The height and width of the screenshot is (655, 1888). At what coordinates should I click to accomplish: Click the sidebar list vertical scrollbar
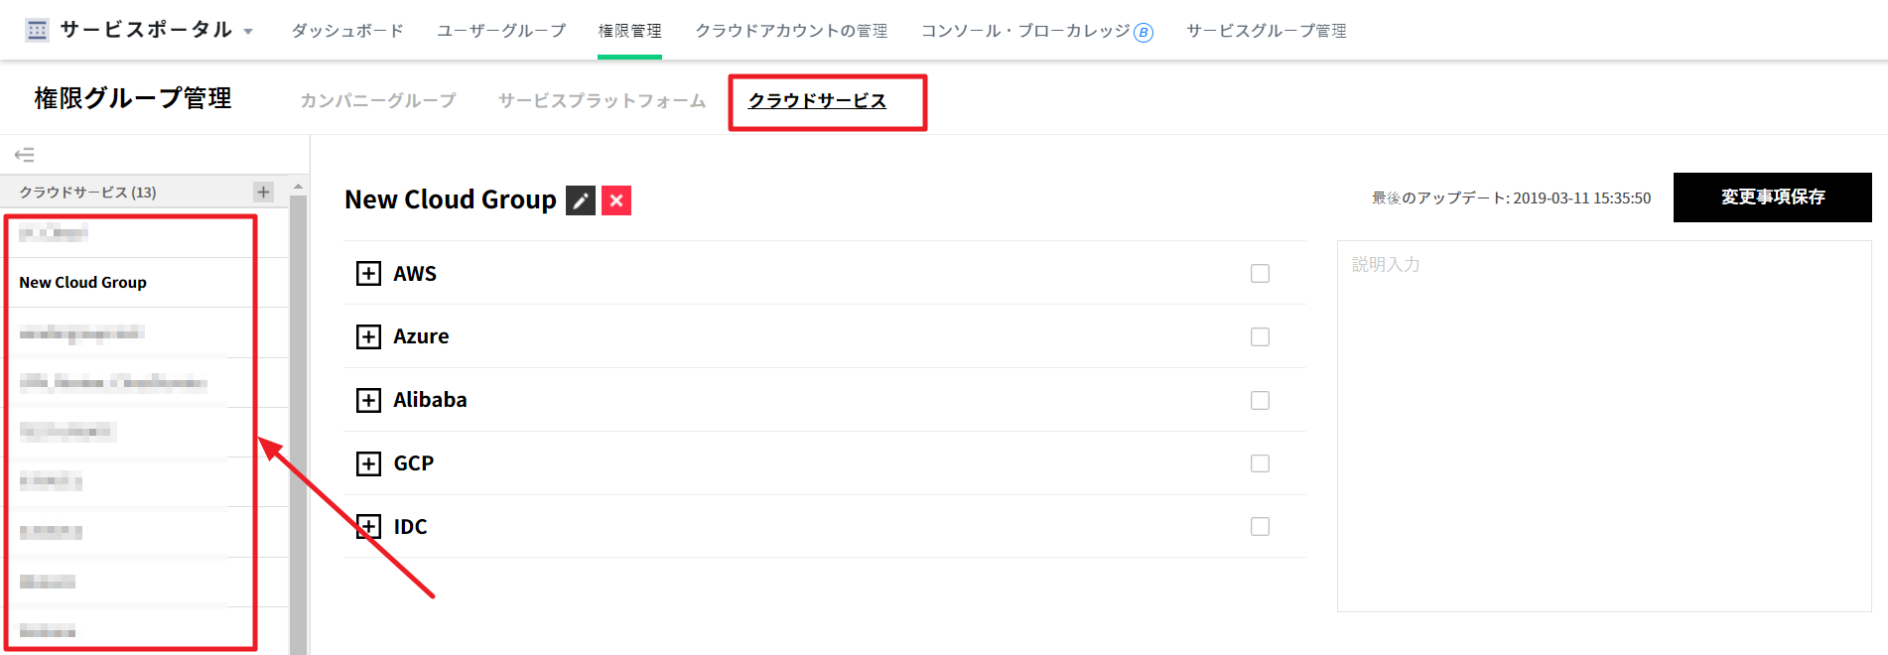coord(298,417)
